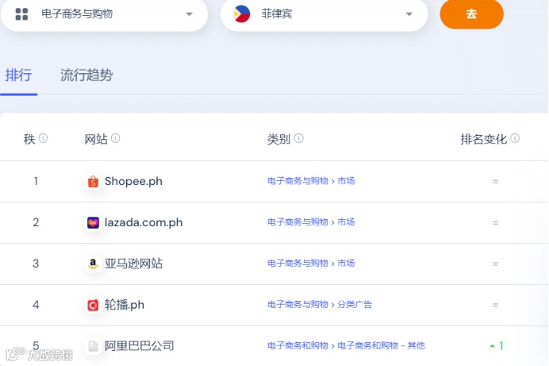Open 亚马逊网站 row 市场 subcategory link
Image resolution: width=549 pixels, height=366 pixels.
(346, 264)
